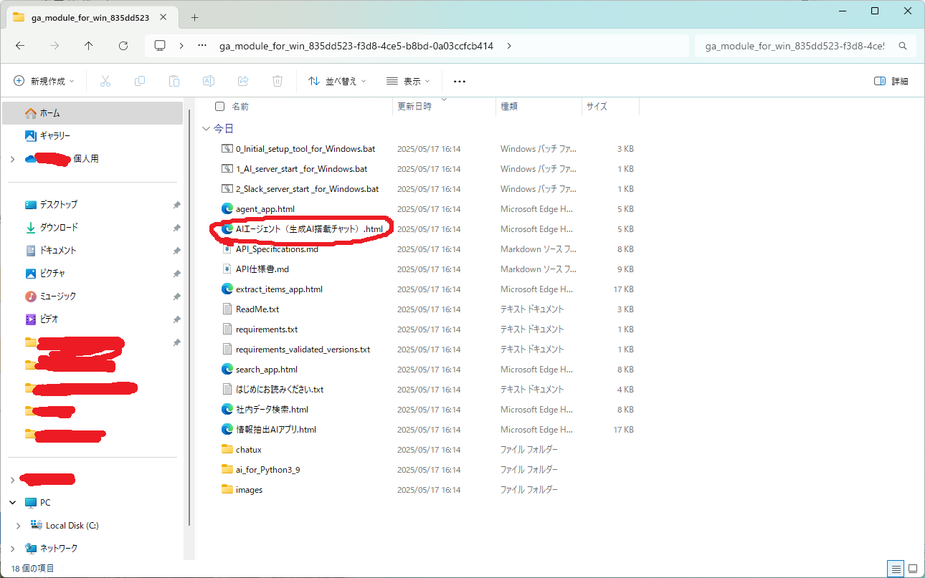Click the search box for this folder
The image size is (925, 578).
pyautogui.click(x=805, y=46)
